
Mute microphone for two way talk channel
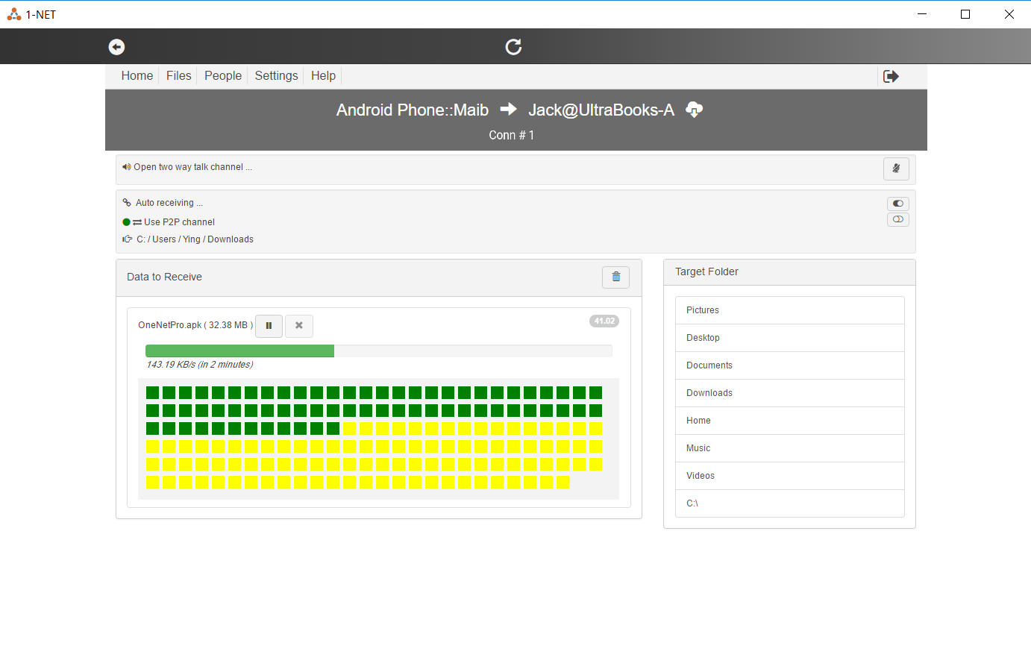tap(896, 169)
